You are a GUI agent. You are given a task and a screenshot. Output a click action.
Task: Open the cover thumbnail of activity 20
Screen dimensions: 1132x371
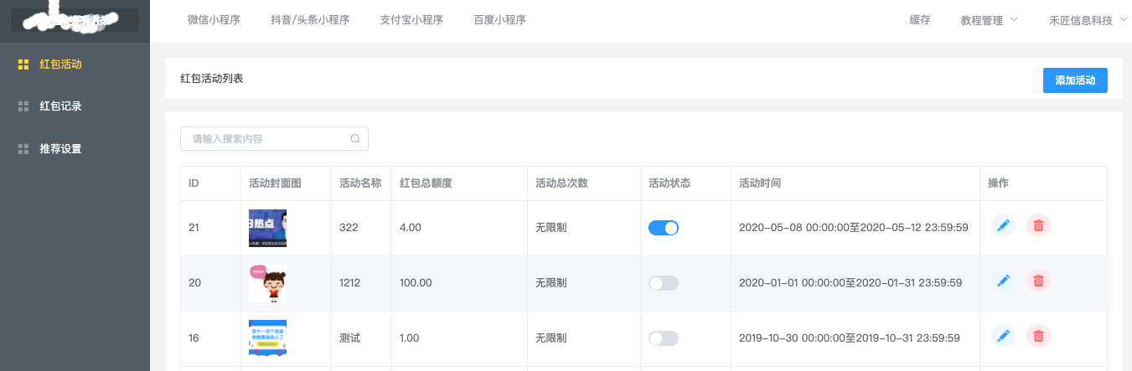coord(267,283)
